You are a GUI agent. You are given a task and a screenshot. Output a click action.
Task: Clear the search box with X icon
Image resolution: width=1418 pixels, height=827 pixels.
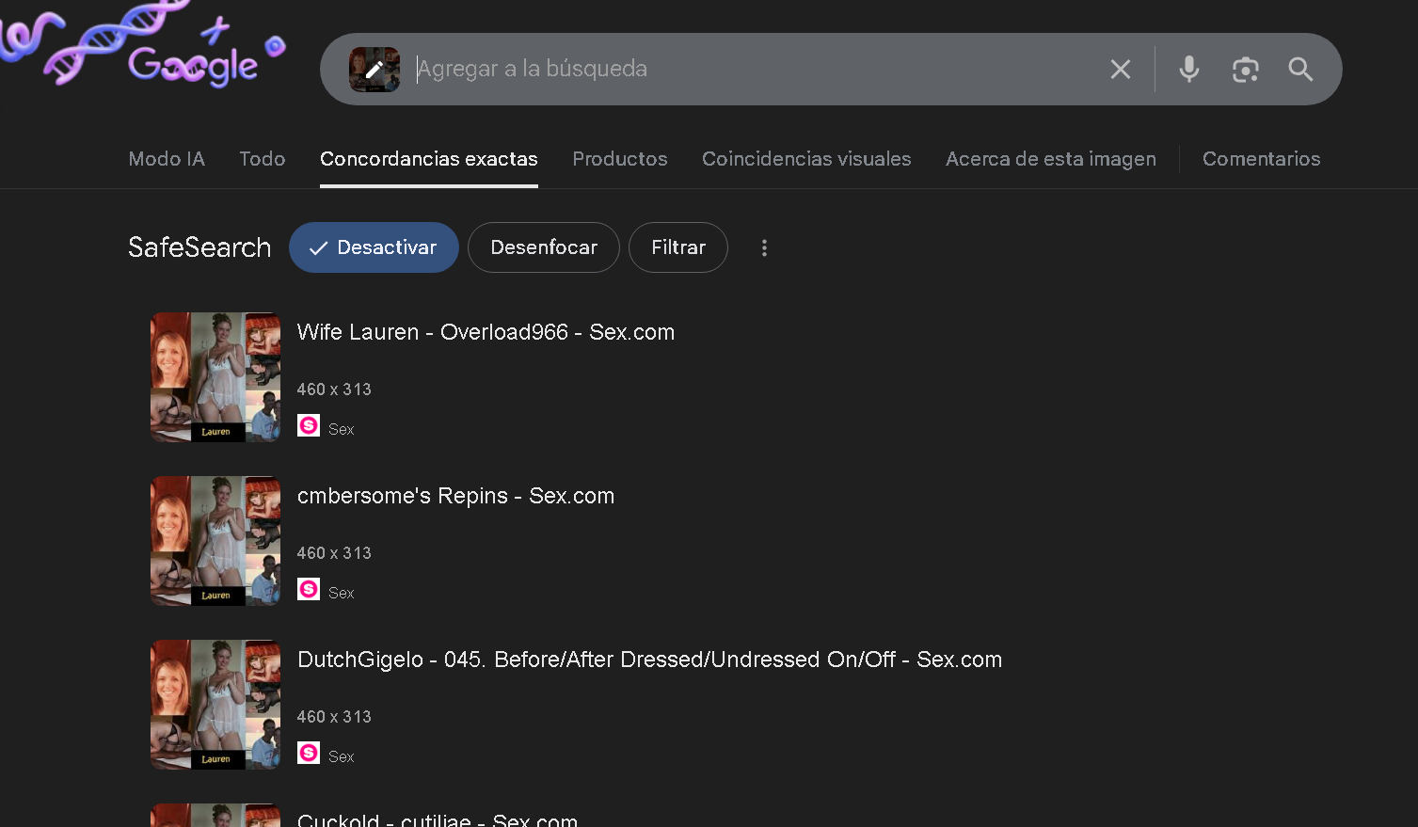[1120, 70]
